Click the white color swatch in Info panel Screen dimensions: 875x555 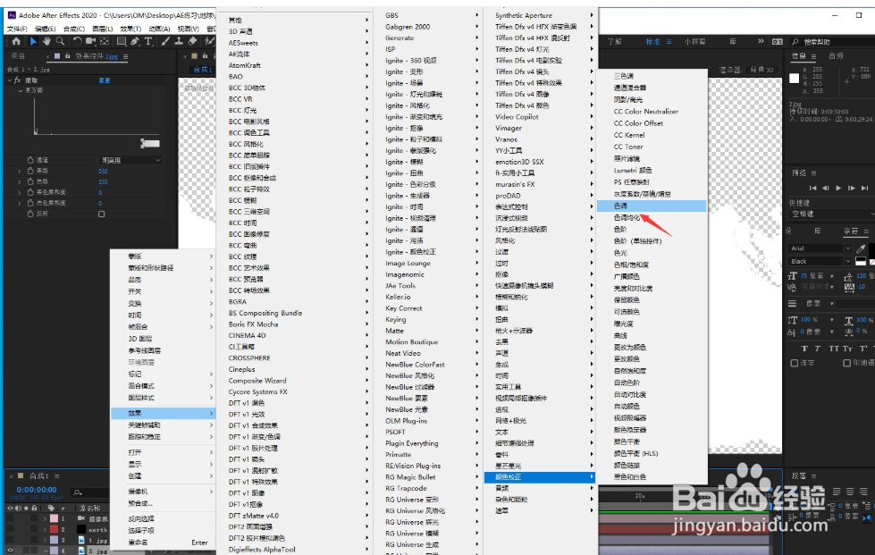click(x=794, y=79)
